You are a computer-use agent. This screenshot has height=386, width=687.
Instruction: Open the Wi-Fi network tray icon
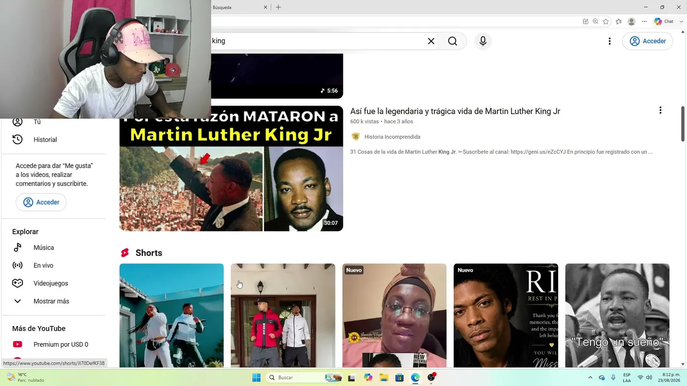(640, 377)
